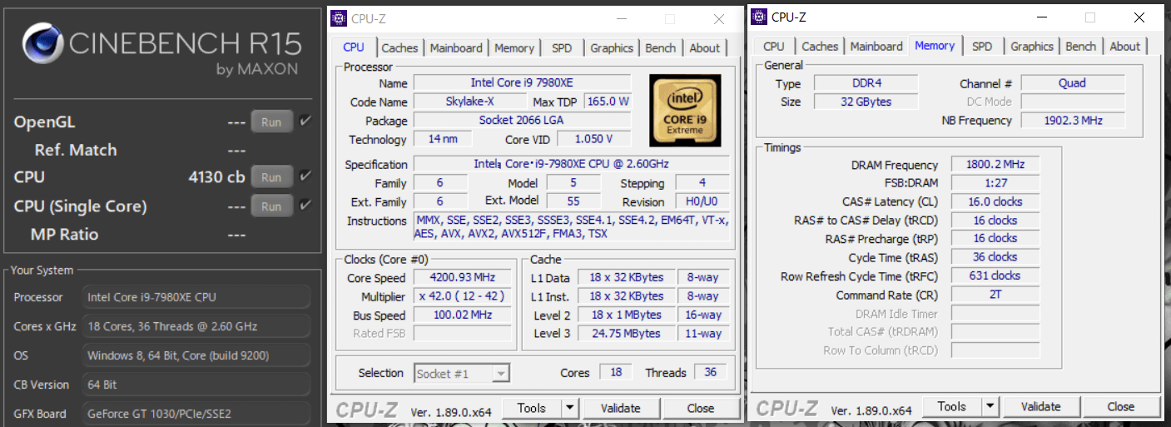Image resolution: width=1171 pixels, height=427 pixels.
Task: Click the GFX Board field
Action: click(x=197, y=413)
